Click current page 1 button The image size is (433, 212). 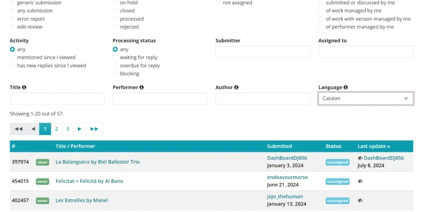45,129
